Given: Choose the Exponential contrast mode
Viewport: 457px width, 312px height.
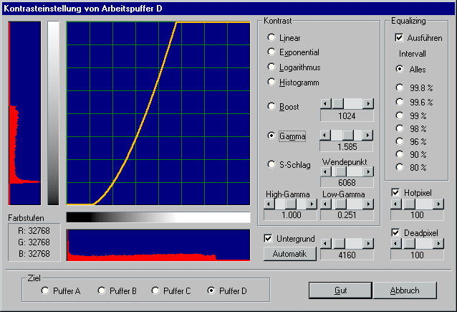Looking at the screenshot, I should pos(271,52).
